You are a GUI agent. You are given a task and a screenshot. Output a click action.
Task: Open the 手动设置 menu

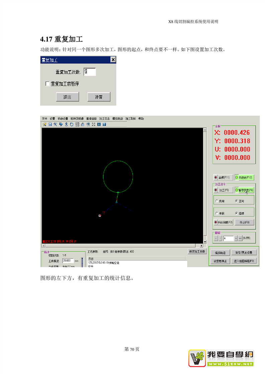(x=62, y=119)
